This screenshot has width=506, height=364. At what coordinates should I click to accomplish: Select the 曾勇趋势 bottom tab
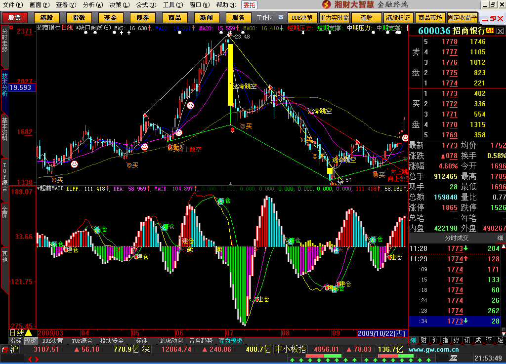pos(201,341)
